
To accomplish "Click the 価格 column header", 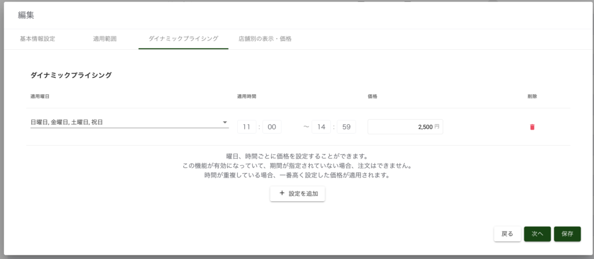I will coord(372,97).
